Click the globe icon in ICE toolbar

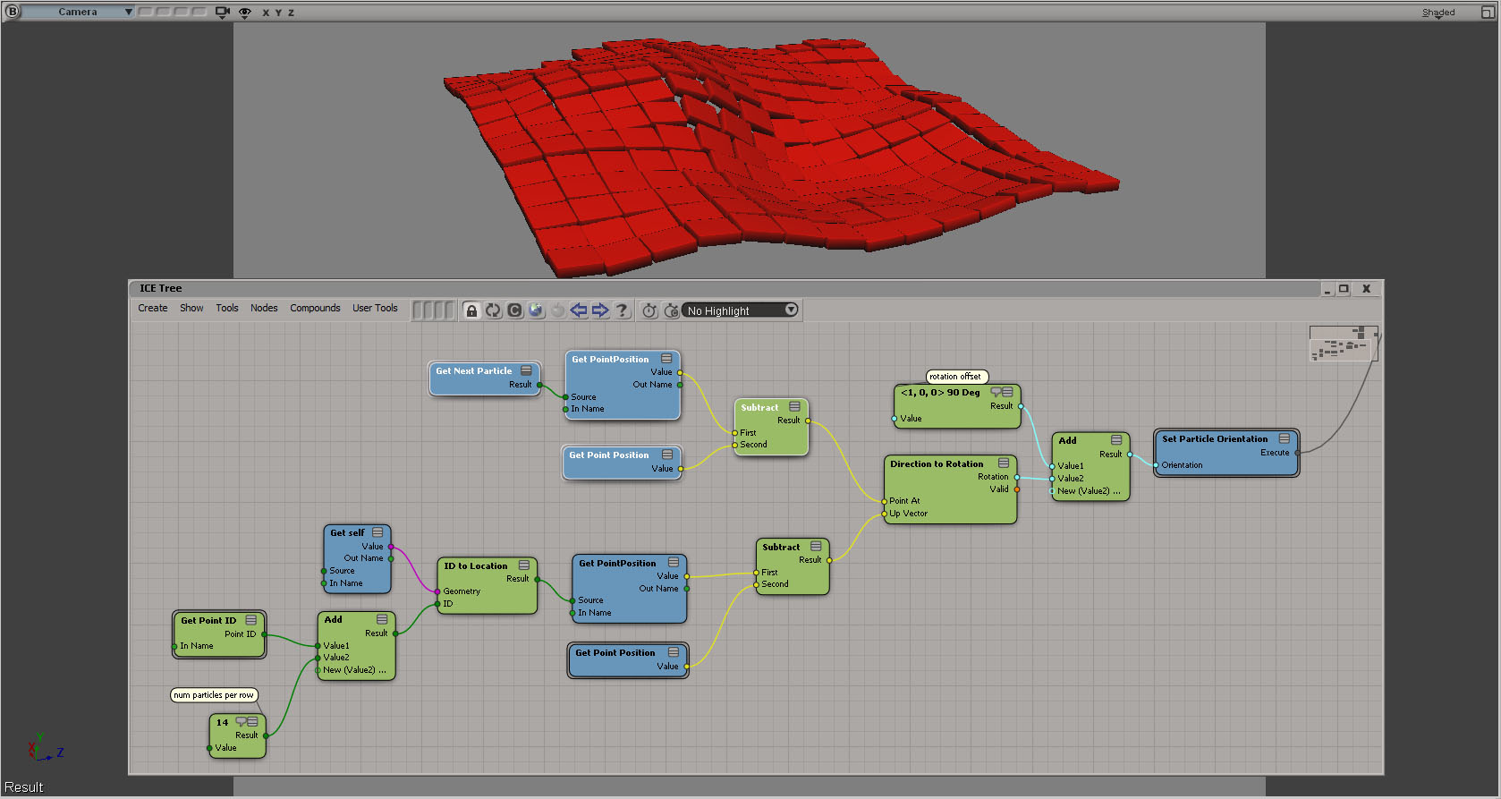pos(536,310)
